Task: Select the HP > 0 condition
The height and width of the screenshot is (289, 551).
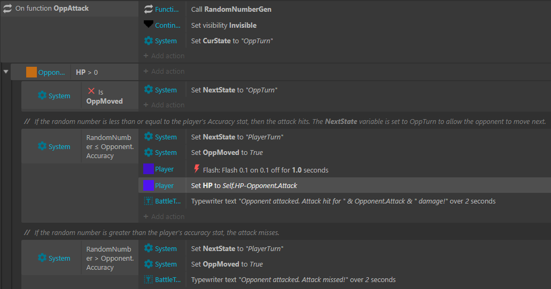Action: click(87, 72)
